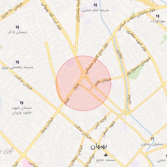Select the مدرسه امام خمینی text label

coord(95,10)
